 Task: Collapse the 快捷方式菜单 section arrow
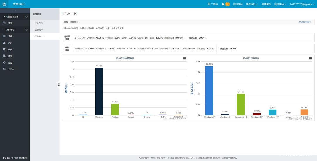coord(4,16)
